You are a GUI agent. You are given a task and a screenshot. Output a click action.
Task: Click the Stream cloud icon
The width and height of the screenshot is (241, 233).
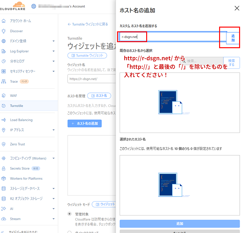pyautogui.click(x=4, y=219)
